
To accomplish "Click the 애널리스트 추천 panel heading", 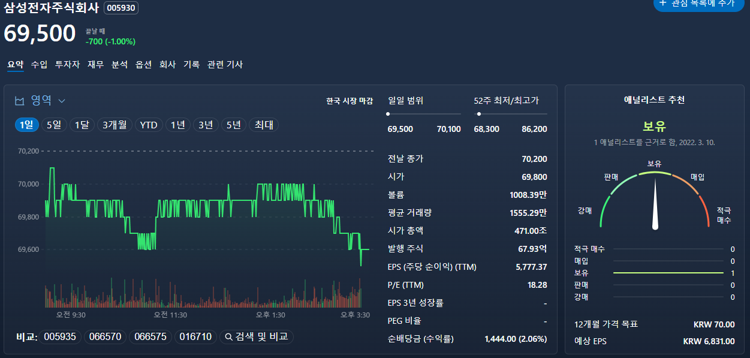I will coord(655,100).
